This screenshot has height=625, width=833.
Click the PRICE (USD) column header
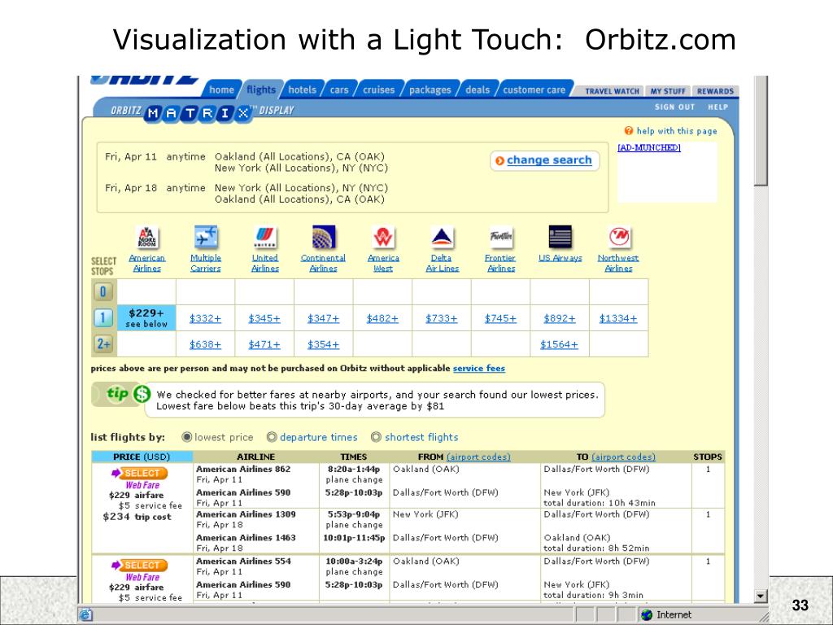point(142,457)
